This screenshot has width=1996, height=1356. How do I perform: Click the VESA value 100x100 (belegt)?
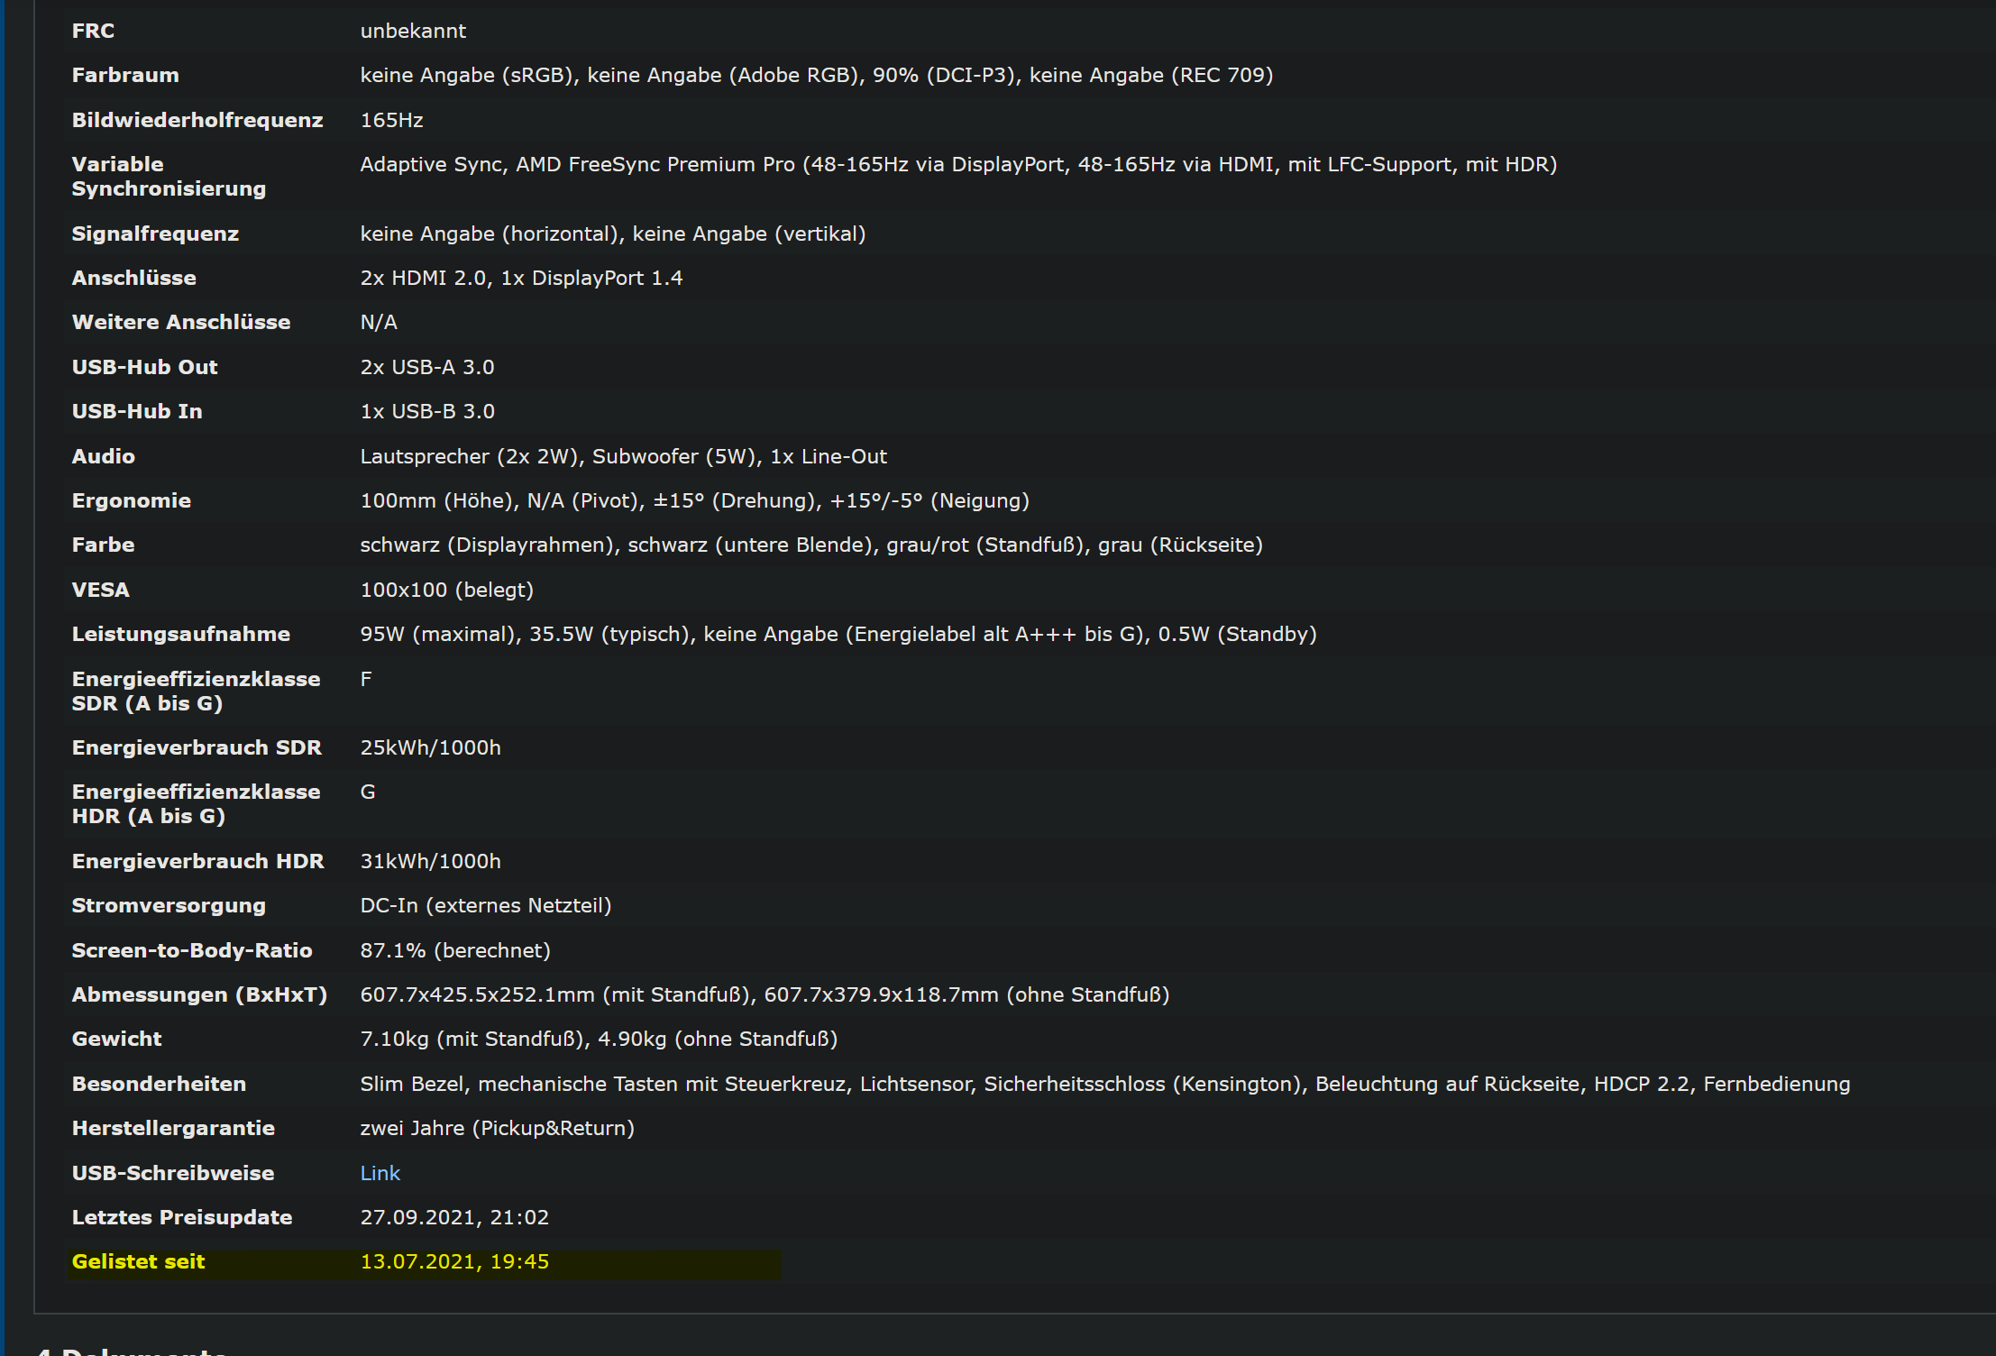coord(446,590)
